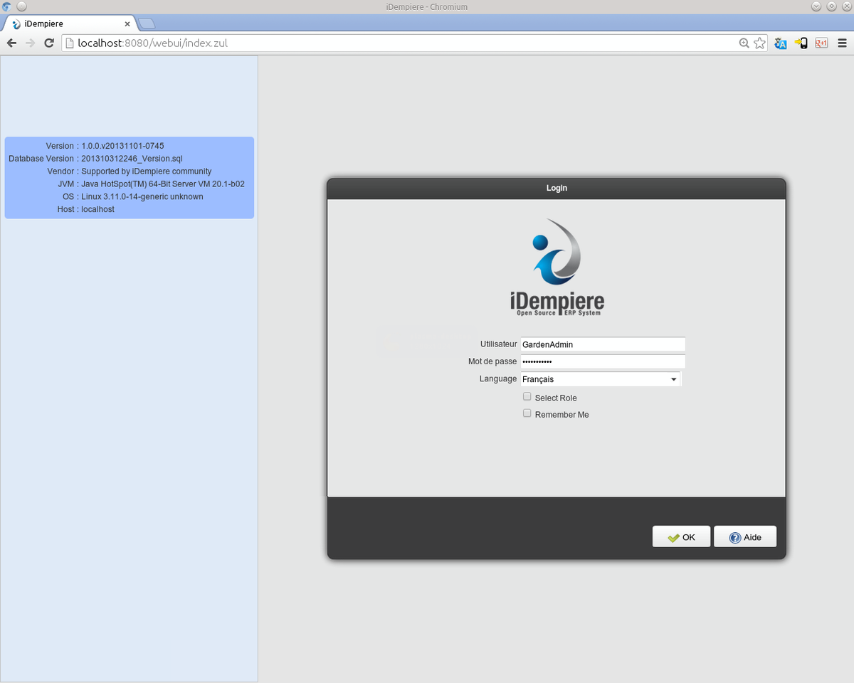
Task: Click the Aide button
Action: 744,536
